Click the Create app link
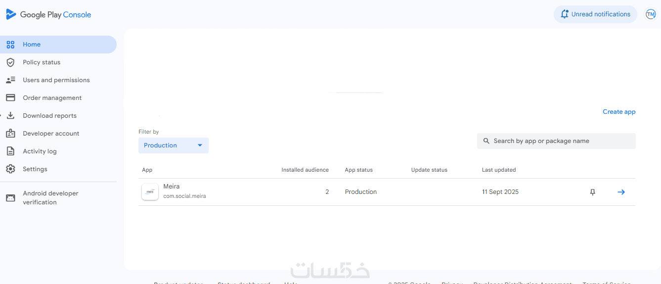This screenshot has width=661, height=284. tap(619, 112)
